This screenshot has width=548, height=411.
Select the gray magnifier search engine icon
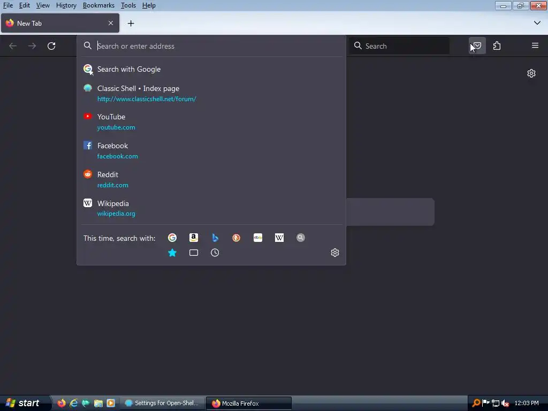click(301, 238)
